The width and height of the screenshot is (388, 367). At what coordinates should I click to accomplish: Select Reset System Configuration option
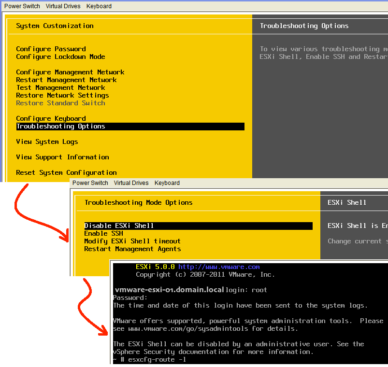[66, 172]
